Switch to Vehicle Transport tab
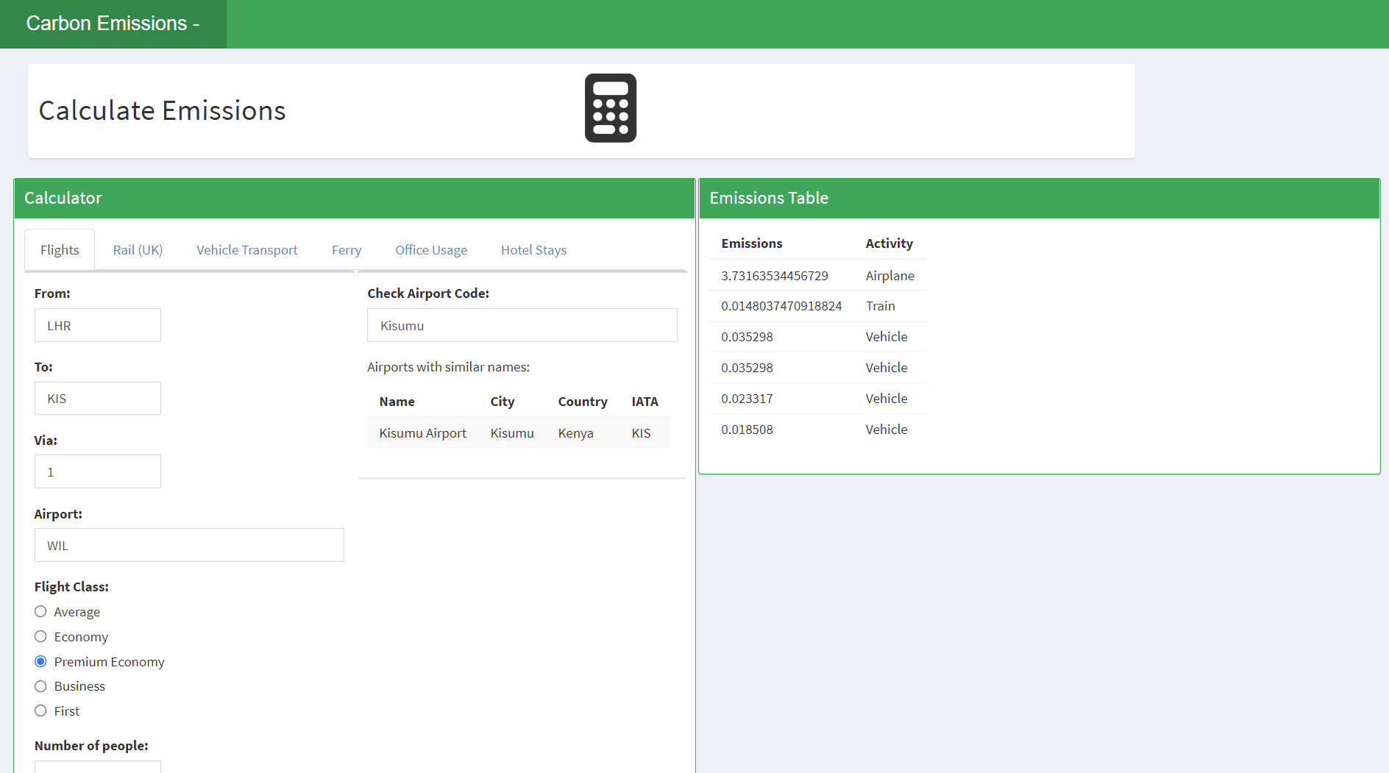The height and width of the screenshot is (773, 1389). (246, 250)
